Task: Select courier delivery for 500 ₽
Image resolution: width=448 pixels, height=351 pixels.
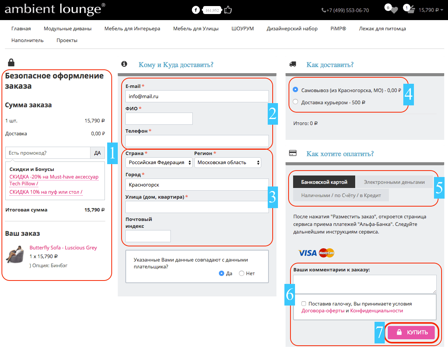Action: [295, 102]
